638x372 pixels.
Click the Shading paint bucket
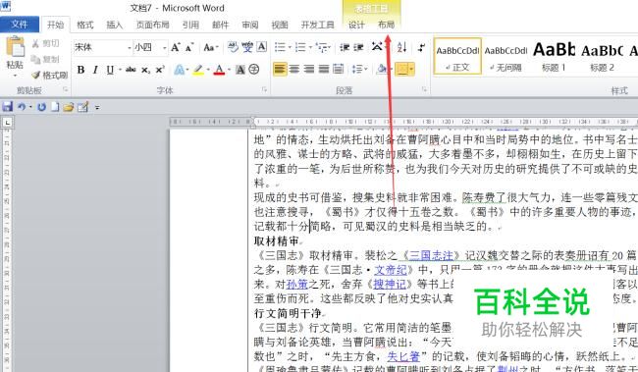(382, 69)
